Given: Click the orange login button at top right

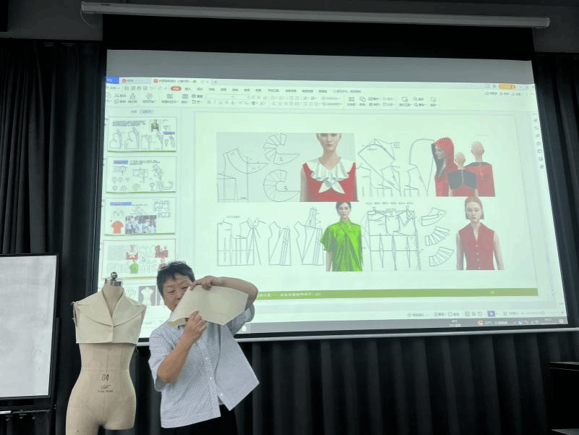Looking at the screenshot, I should tap(507, 86).
